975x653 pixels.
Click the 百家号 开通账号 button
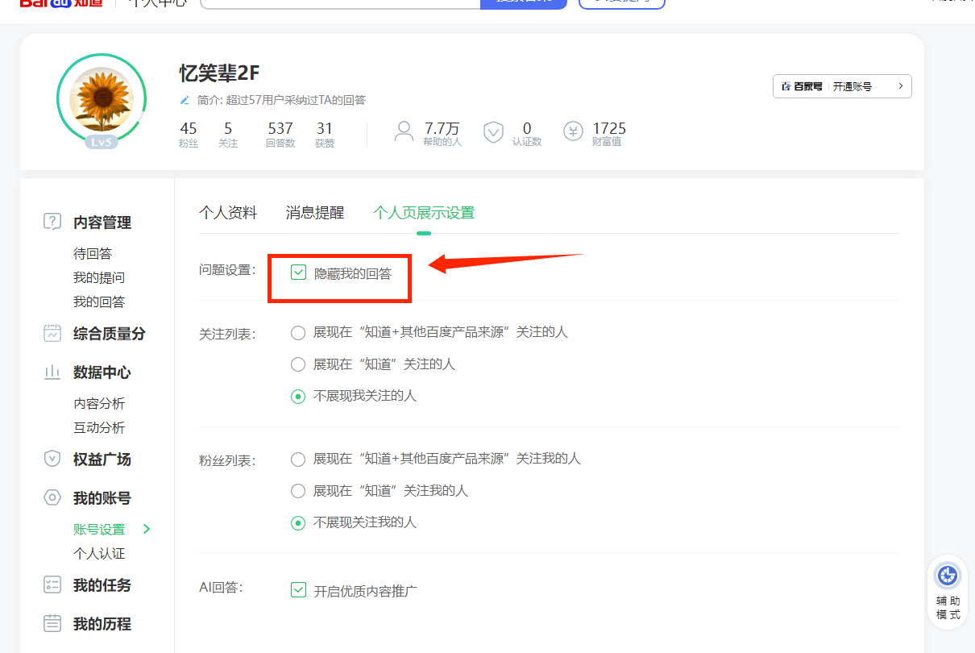(842, 86)
